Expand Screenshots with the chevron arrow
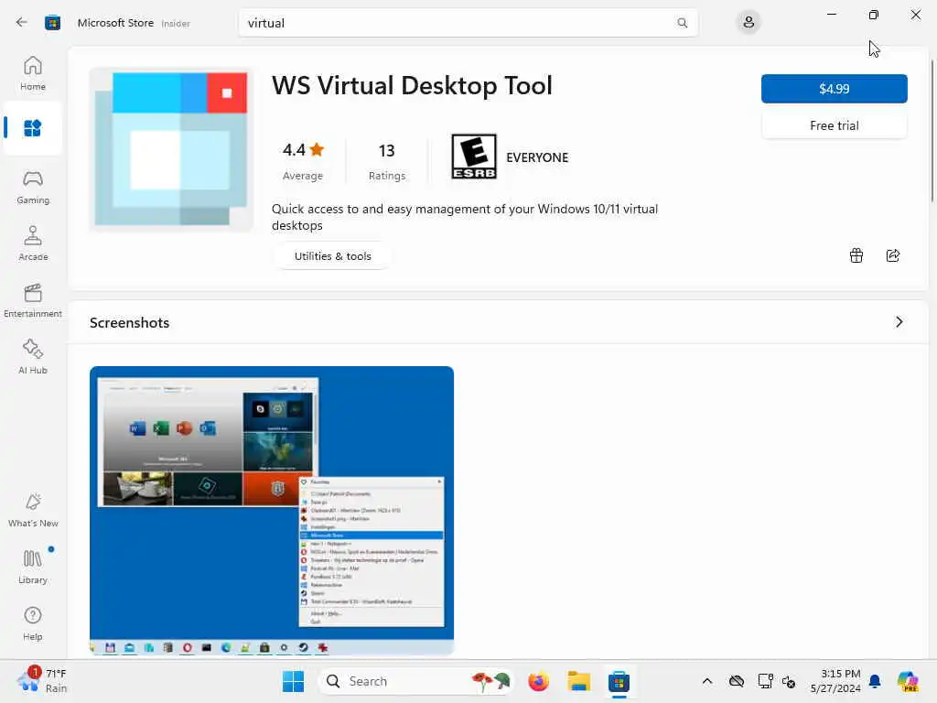937x703 pixels. coord(899,322)
